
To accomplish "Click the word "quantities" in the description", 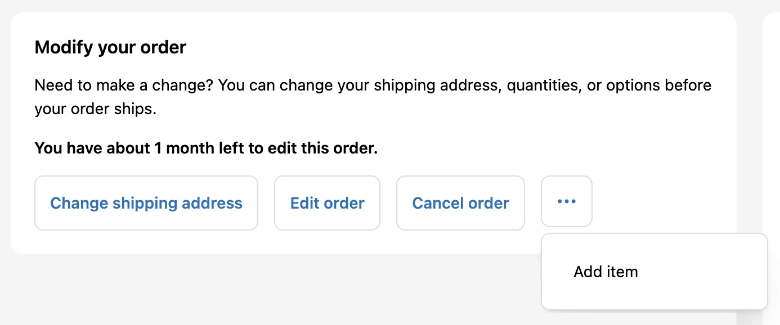I will (x=543, y=85).
